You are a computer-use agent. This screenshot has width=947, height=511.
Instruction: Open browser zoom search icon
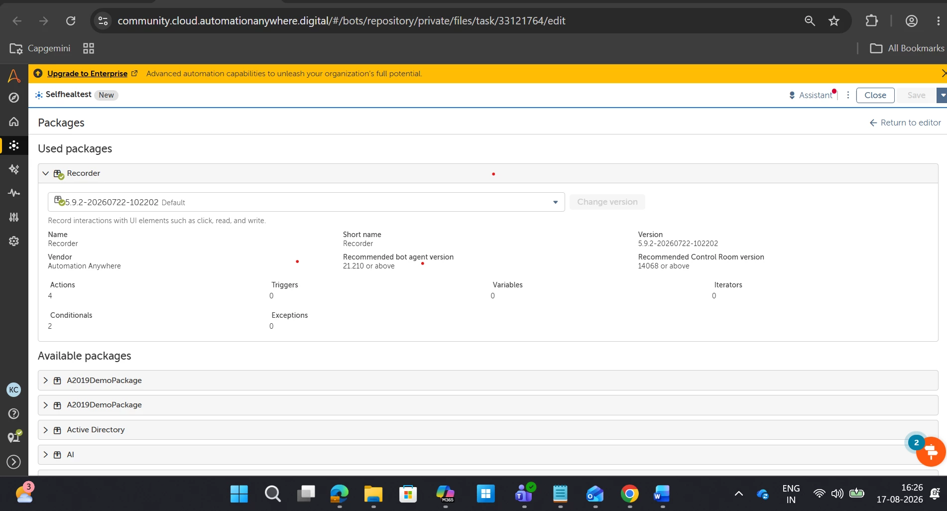pos(810,21)
